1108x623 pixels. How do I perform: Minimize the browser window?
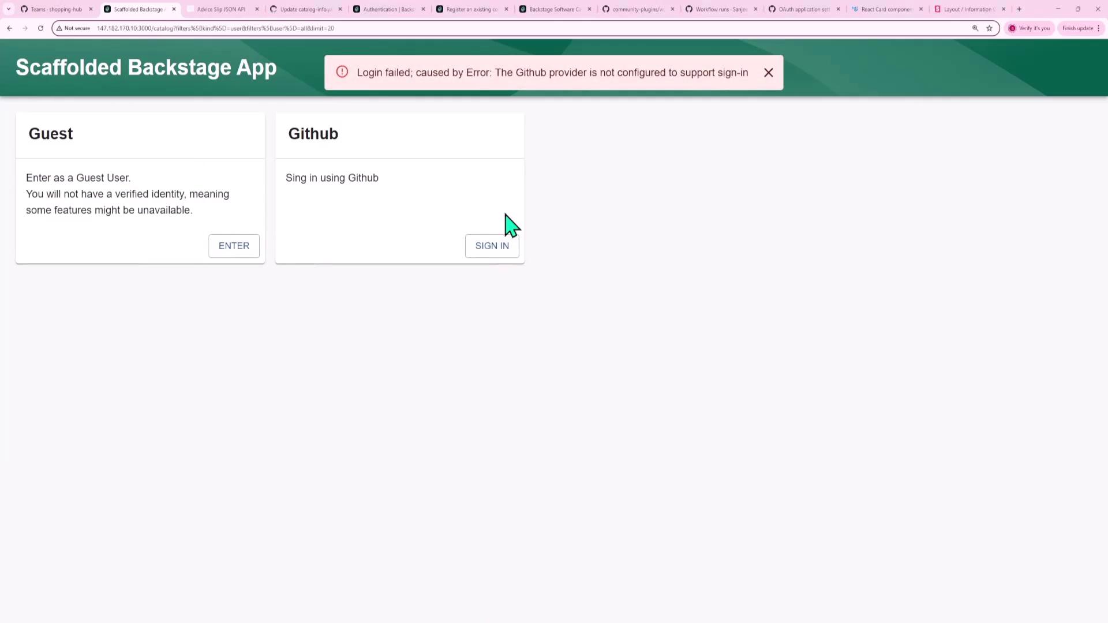coord(1058,9)
